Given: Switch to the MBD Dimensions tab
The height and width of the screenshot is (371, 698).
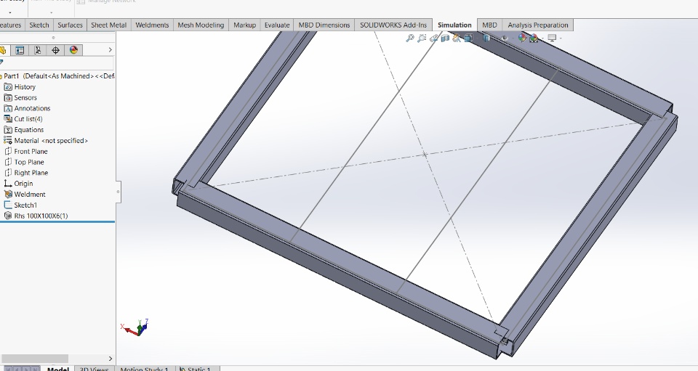Looking at the screenshot, I should pyautogui.click(x=324, y=25).
